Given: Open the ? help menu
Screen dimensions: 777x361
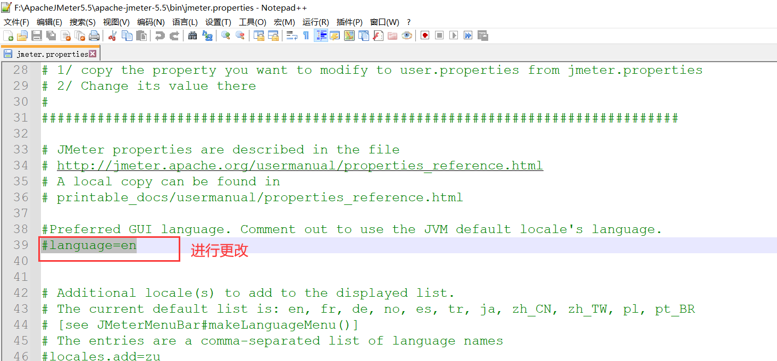Looking at the screenshot, I should (408, 22).
